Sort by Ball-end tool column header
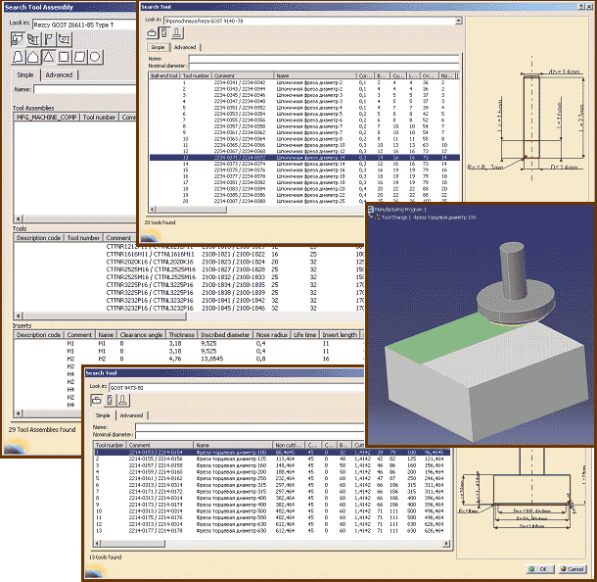Image resolution: width=597 pixels, height=582 pixels. (163, 74)
